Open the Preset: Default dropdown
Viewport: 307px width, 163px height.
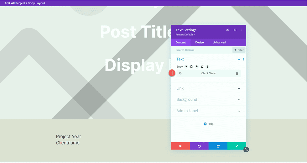click(x=185, y=35)
